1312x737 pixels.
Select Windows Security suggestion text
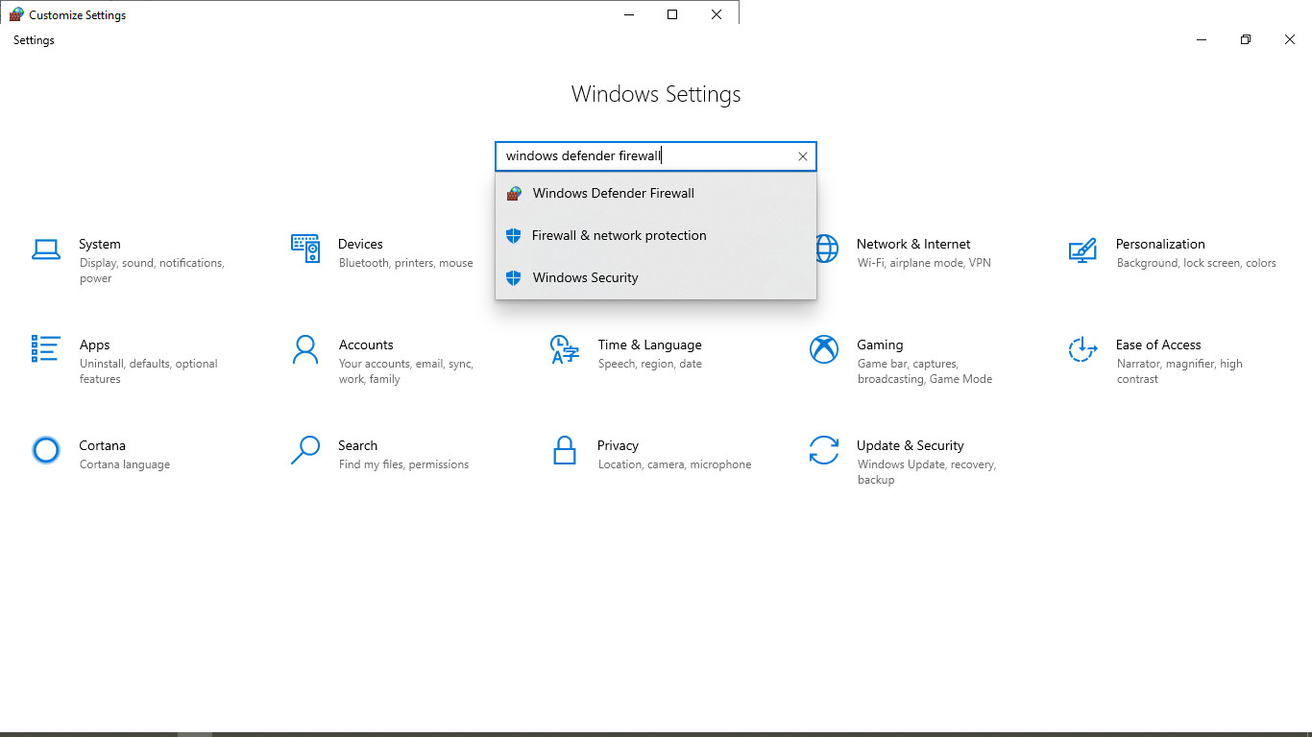[586, 277]
